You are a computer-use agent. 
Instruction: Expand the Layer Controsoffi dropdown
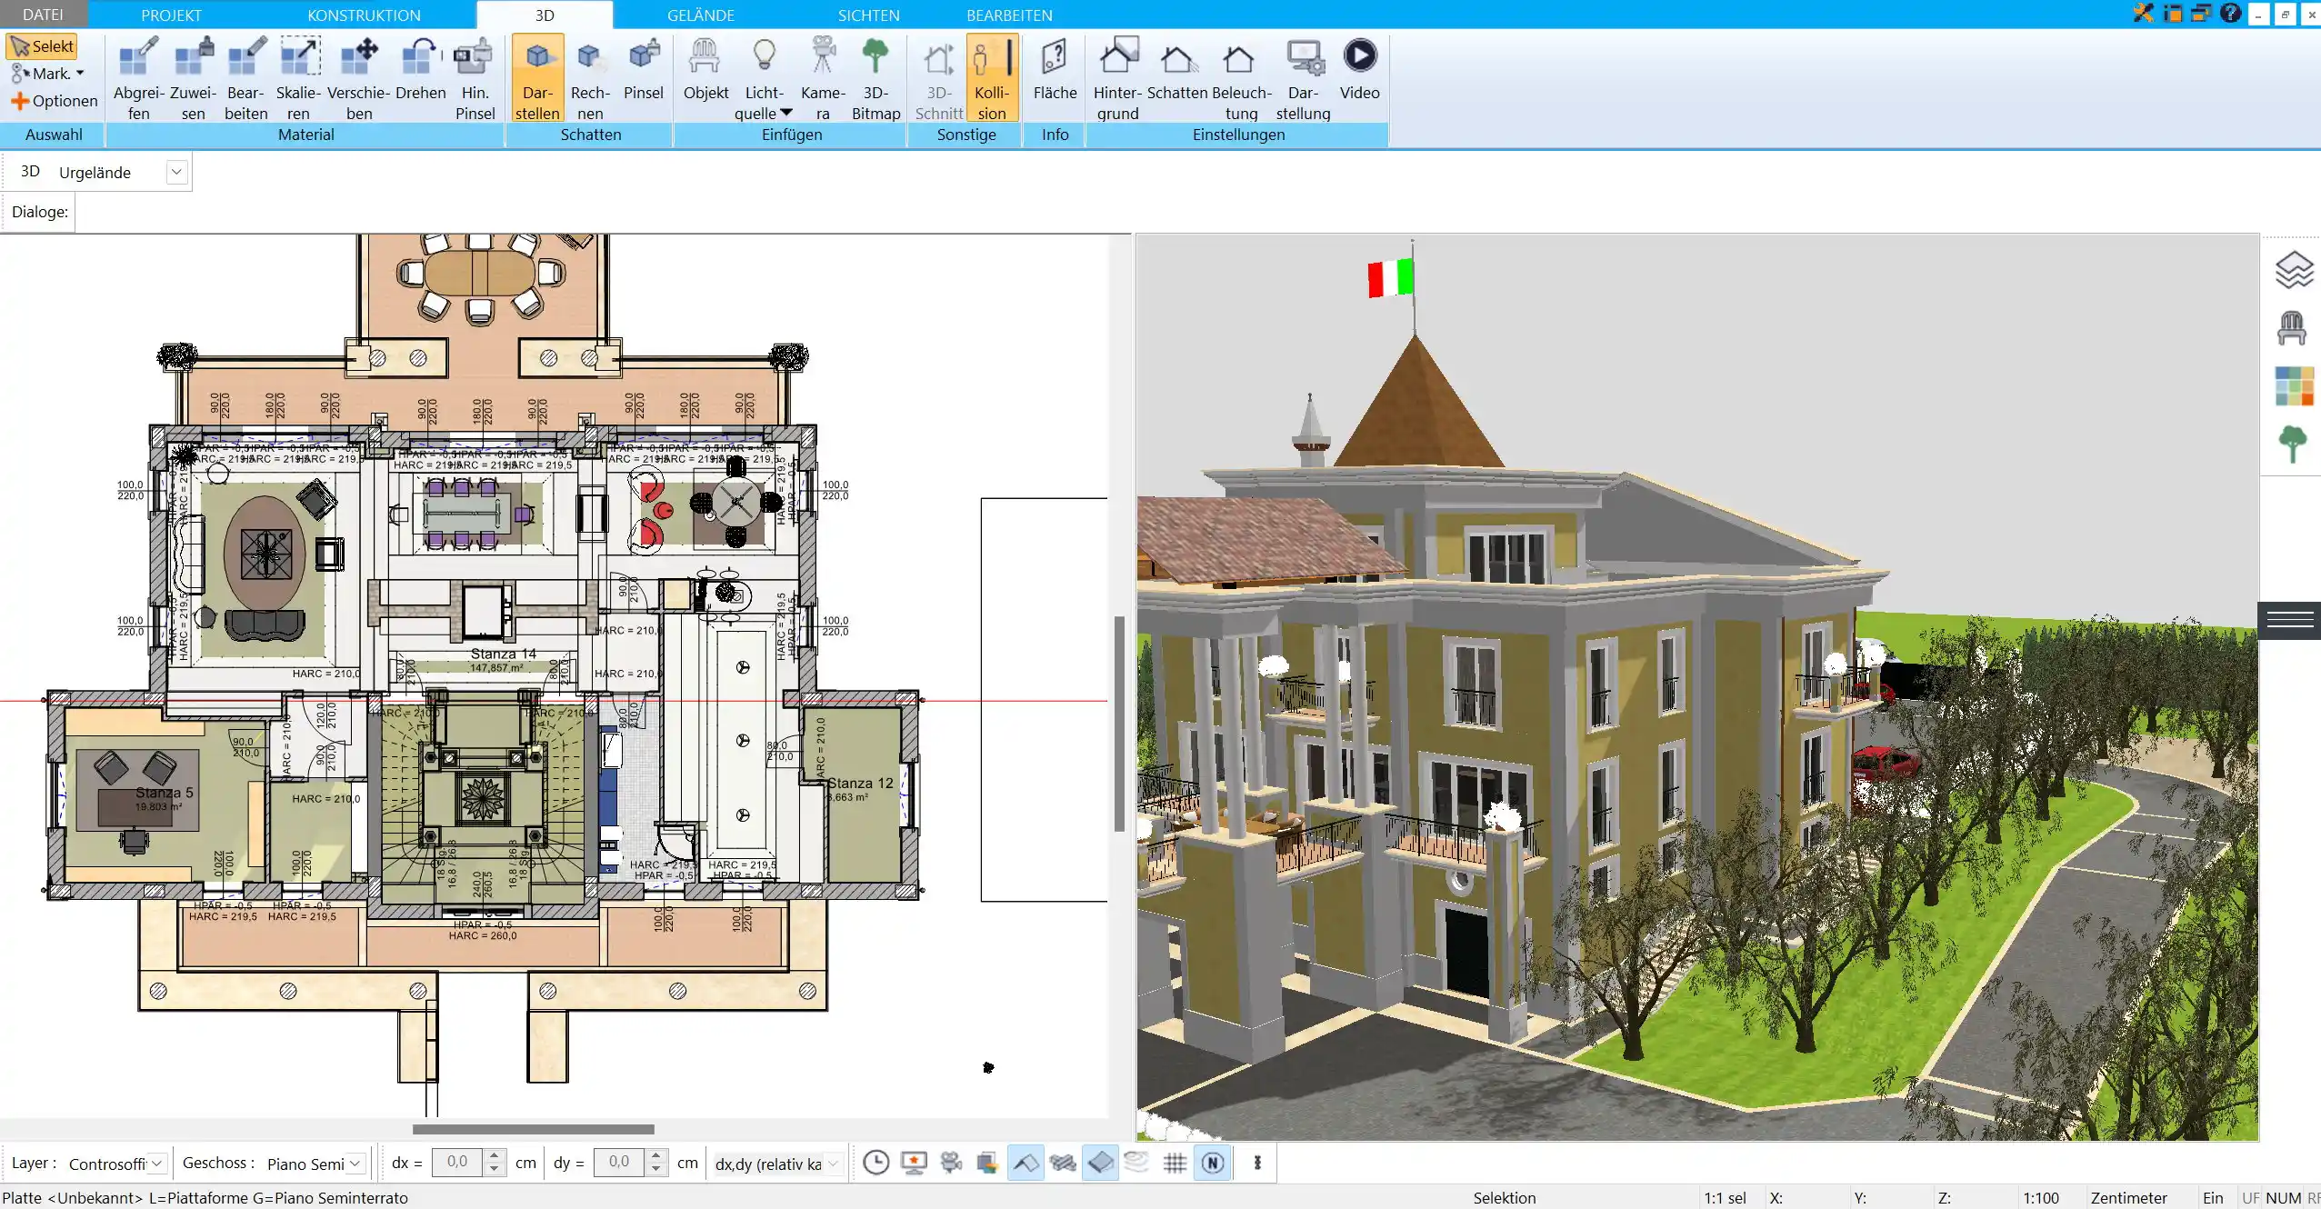click(156, 1163)
